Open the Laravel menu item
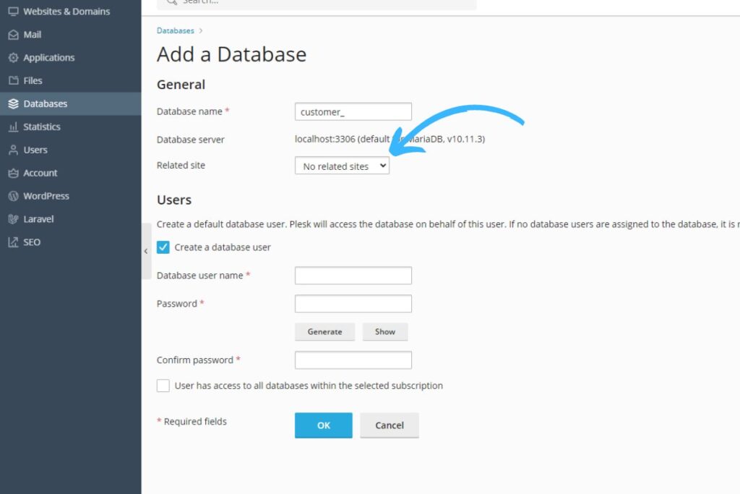 (71, 219)
